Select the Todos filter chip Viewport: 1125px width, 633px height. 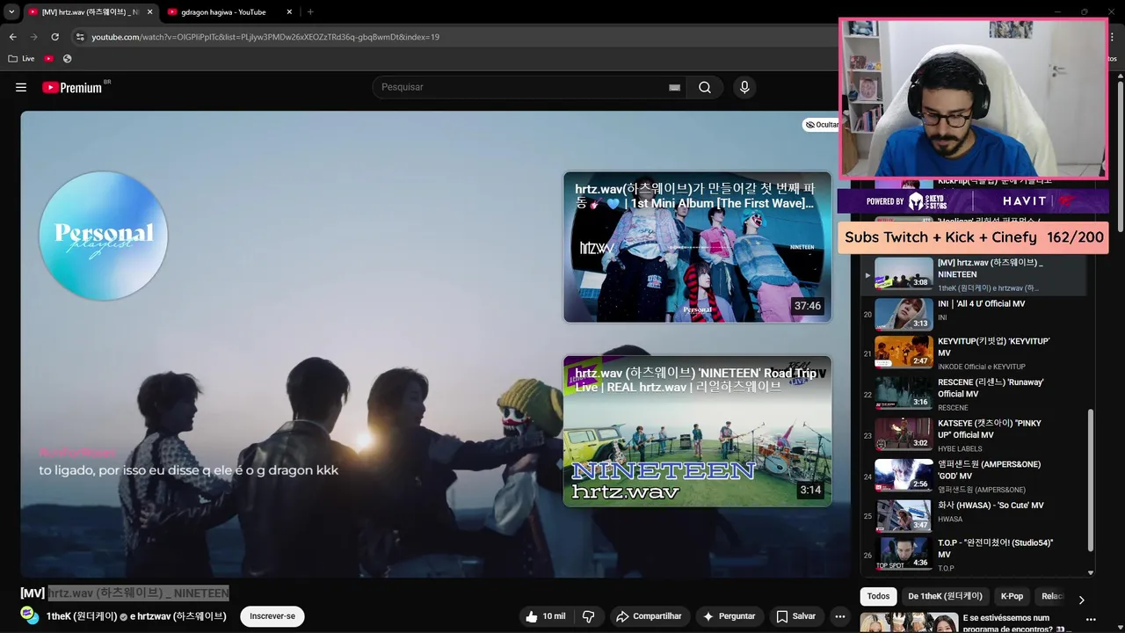point(878,596)
